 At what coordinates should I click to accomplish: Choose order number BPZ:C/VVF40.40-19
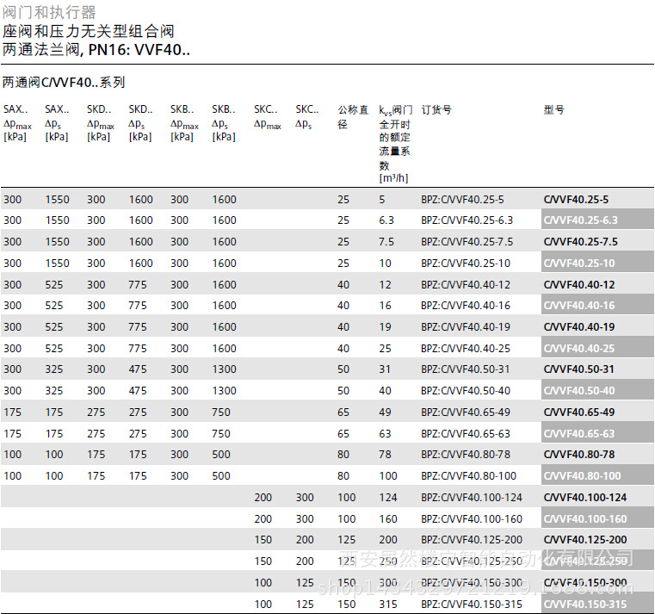point(465,327)
